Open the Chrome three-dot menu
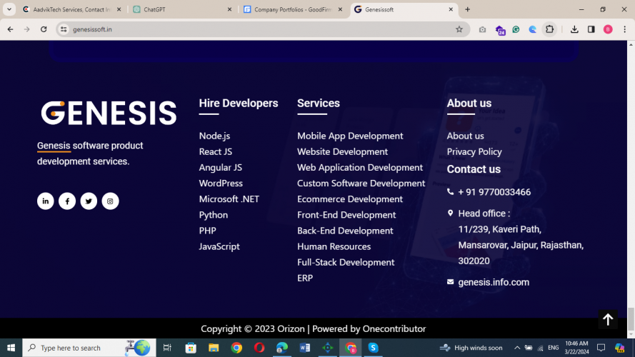 click(625, 29)
